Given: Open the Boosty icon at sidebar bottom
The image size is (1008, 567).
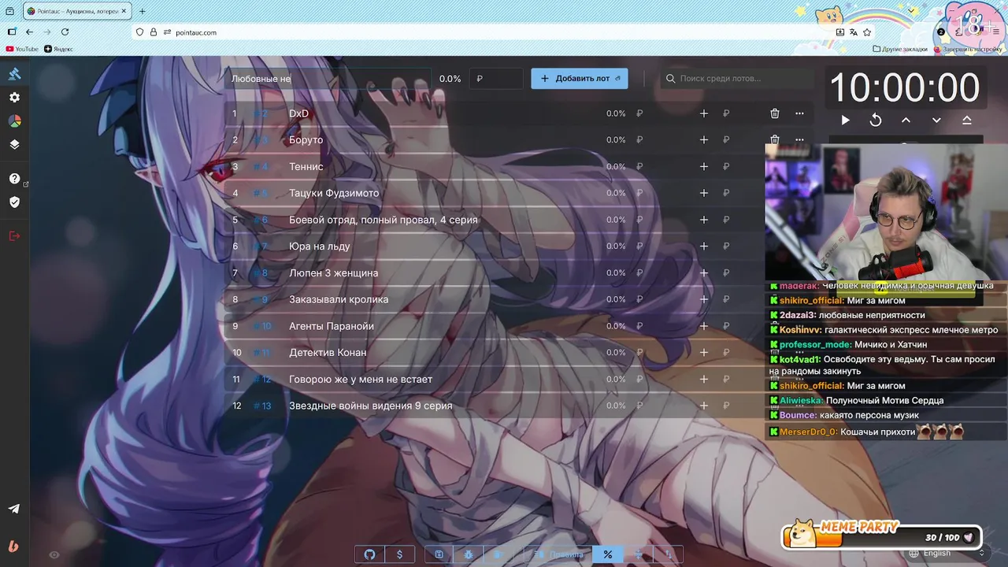Looking at the screenshot, I should tap(14, 547).
